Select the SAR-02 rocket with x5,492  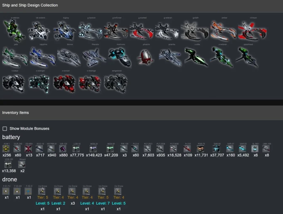(x=243, y=149)
